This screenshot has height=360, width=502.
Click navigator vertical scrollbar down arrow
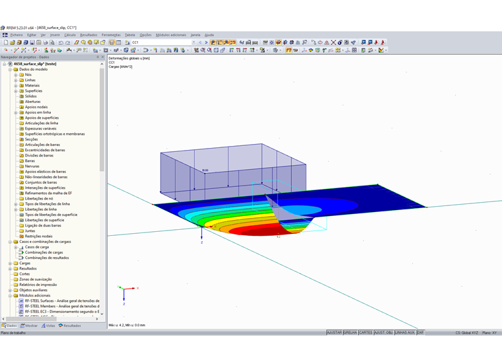point(102,314)
